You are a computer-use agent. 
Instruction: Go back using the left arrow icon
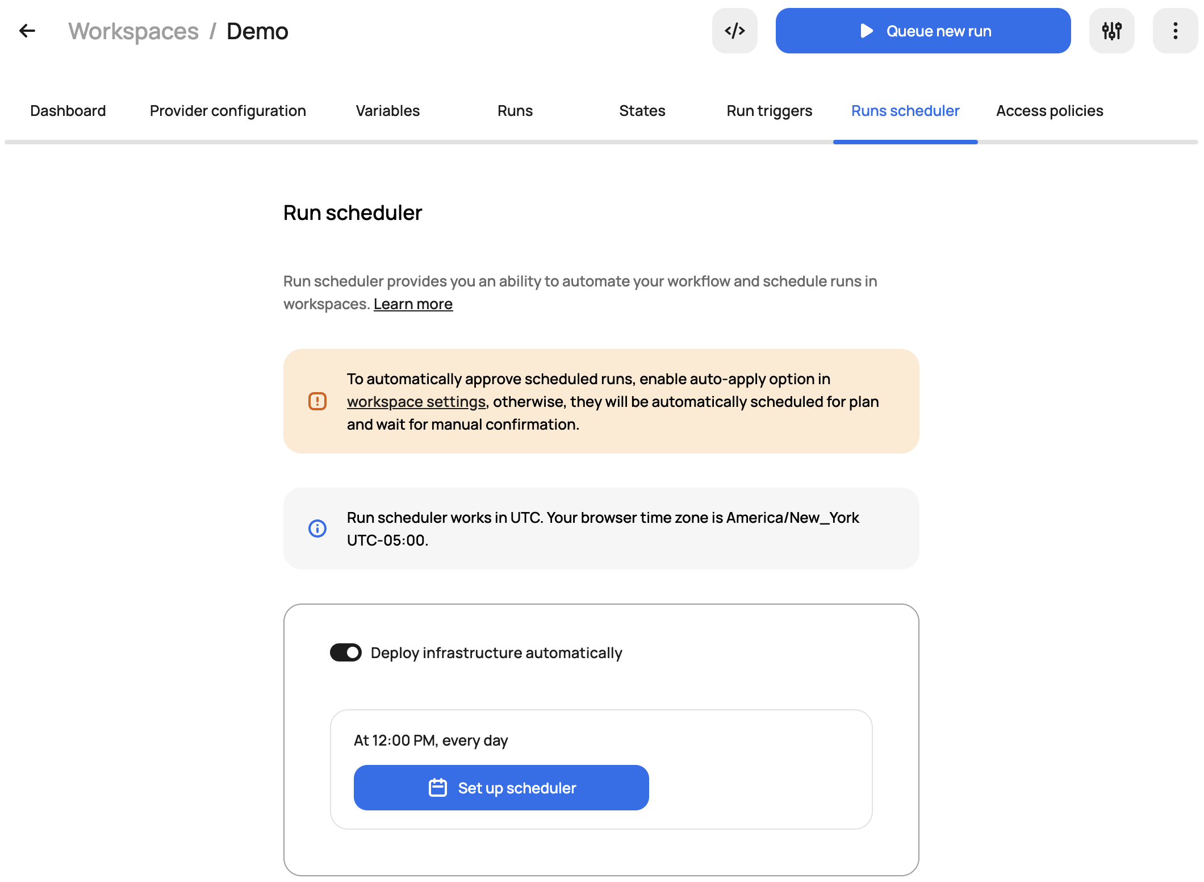[27, 31]
